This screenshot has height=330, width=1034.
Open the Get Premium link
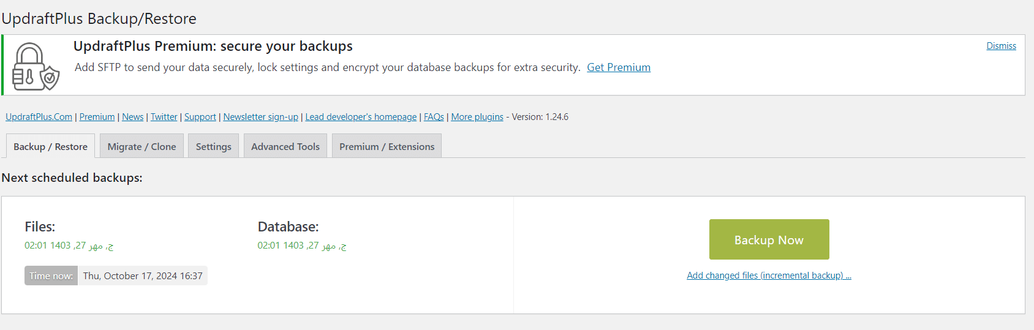[x=619, y=67]
